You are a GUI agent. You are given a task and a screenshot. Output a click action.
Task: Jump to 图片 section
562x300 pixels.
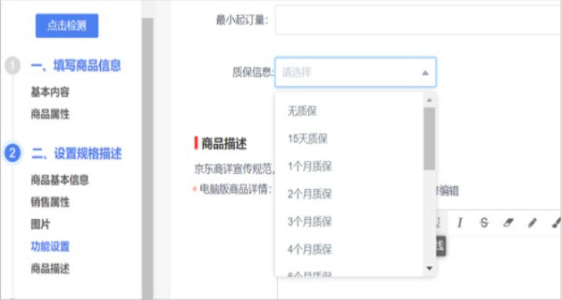pyautogui.click(x=40, y=225)
